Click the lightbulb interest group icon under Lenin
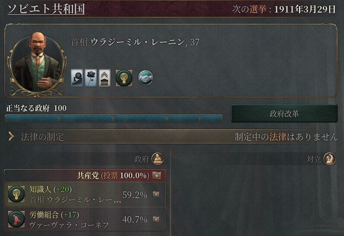This screenshot has height=236, width=344. click(x=124, y=78)
